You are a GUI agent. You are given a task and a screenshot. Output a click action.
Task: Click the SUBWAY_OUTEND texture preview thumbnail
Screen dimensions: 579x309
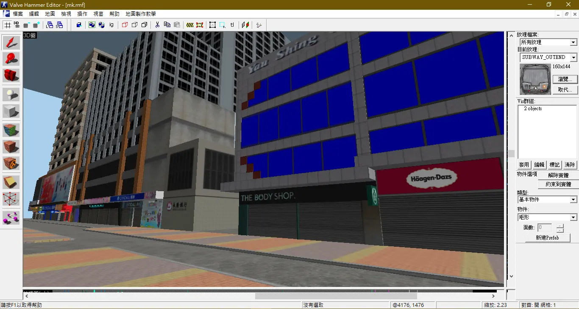click(x=535, y=79)
